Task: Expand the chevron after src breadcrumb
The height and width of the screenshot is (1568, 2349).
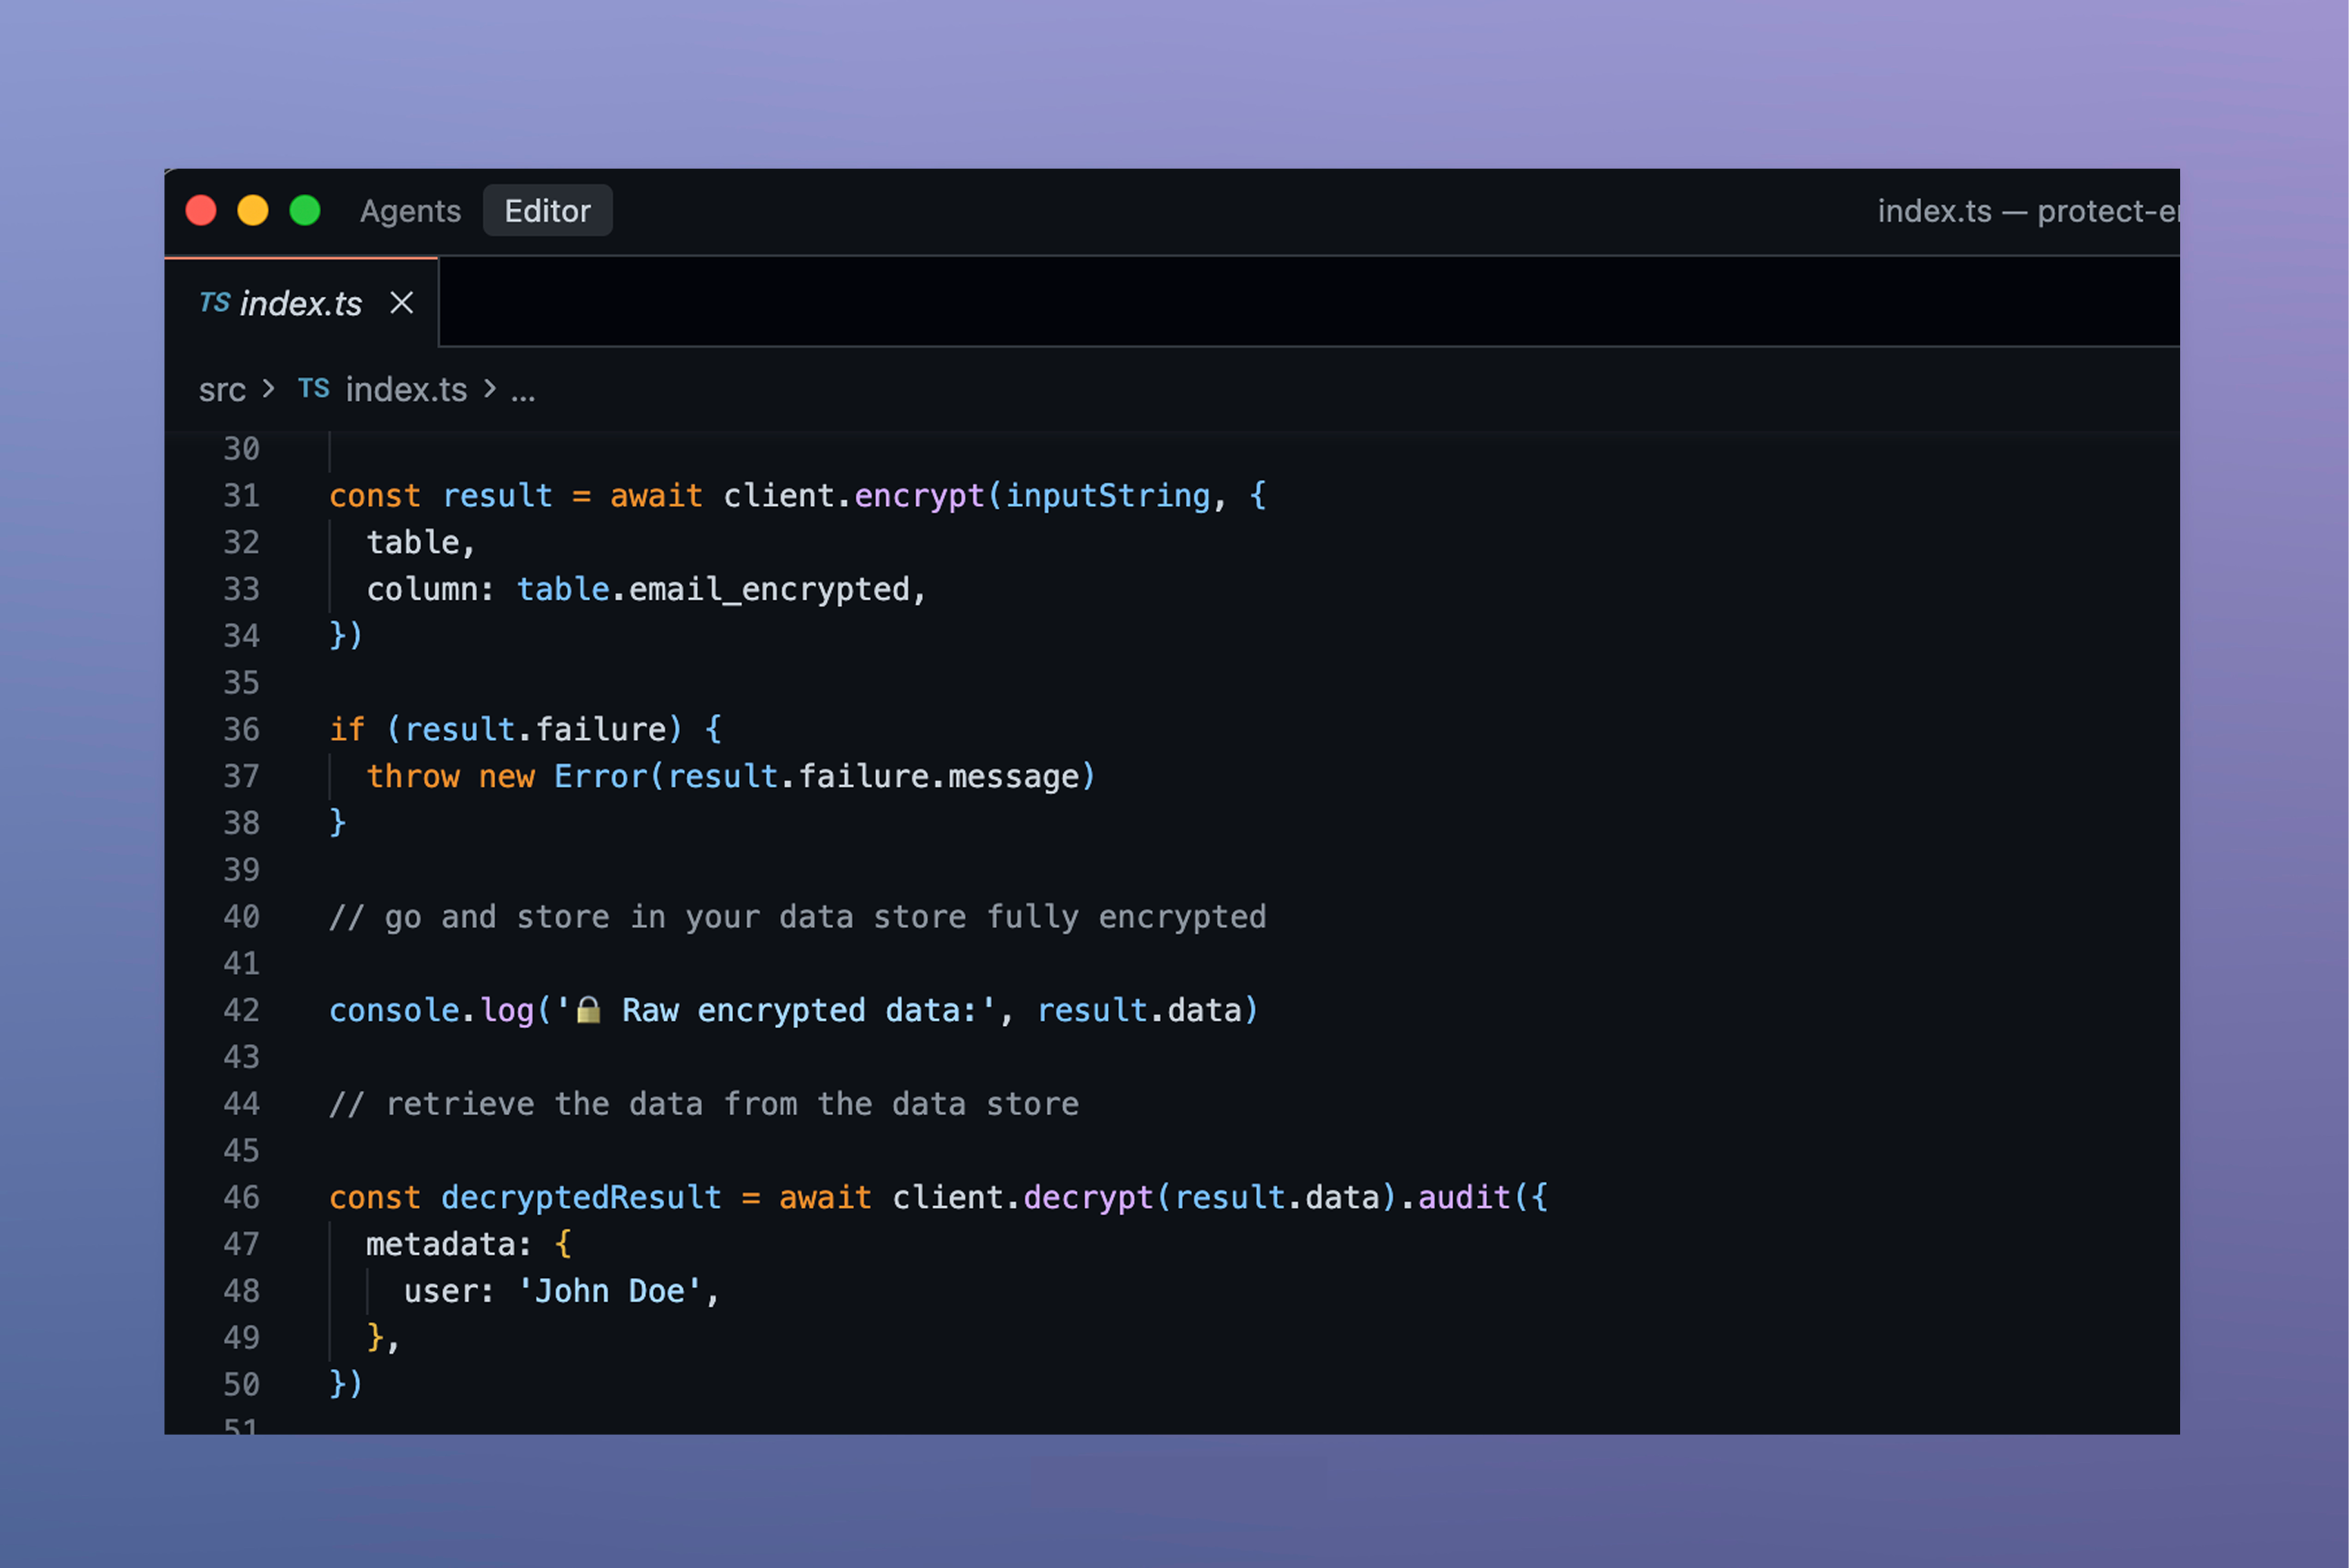Action: point(268,389)
